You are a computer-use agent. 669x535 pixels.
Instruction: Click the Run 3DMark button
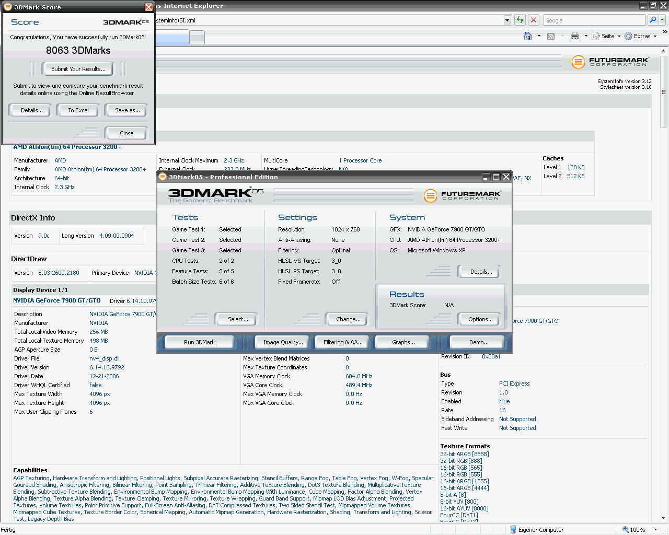click(199, 342)
